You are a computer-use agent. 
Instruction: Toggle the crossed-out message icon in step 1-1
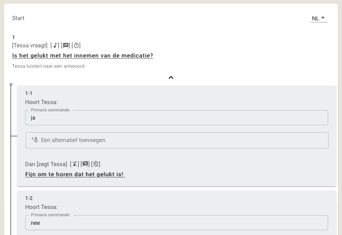(85, 164)
